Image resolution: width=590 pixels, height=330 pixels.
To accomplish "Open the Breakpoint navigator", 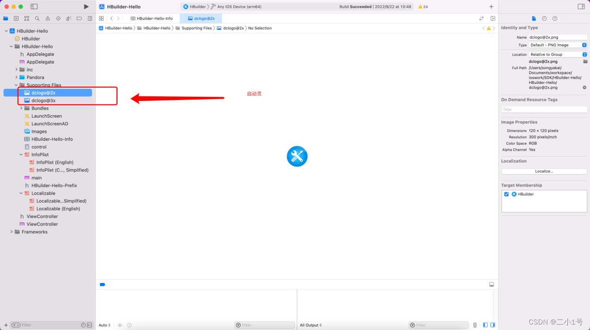I will (x=79, y=18).
